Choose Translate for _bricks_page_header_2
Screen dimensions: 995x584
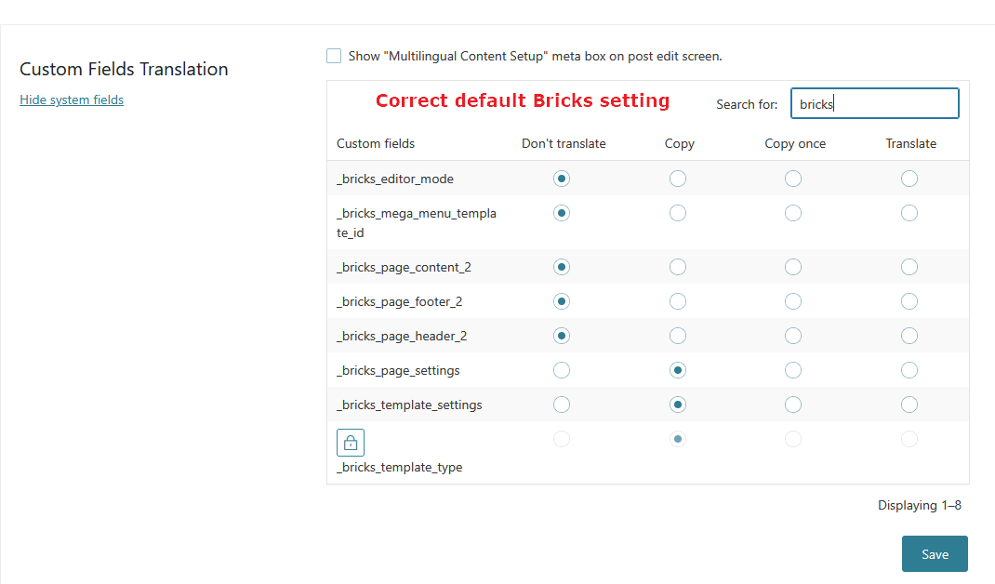909,336
